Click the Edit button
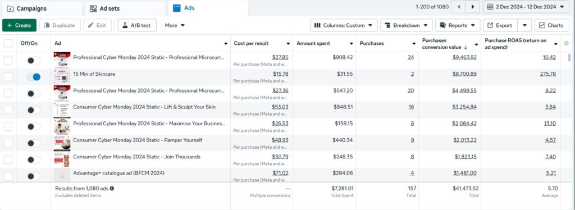The image size is (575, 210). pos(98,25)
